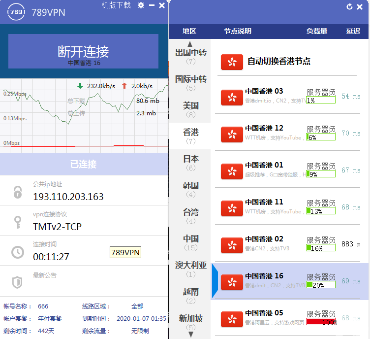The image size is (370, 339).
Task: Click the refresh icon above node list
Action: click(x=350, y=6)
